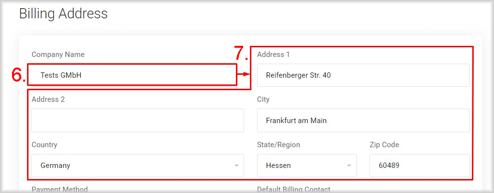This screenshot has height=193, width=494.
Task: Click the Company Name label
Action: pos(58,55)
